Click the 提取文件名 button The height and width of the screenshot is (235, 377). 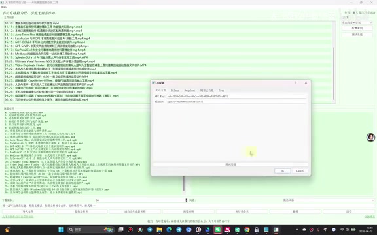pos(82,211)
